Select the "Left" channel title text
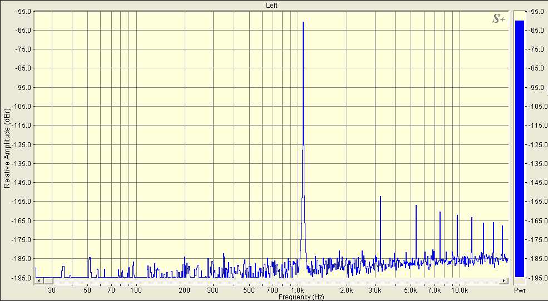The width and height of the screenshot is (548, 301). [x=271, y=5]
